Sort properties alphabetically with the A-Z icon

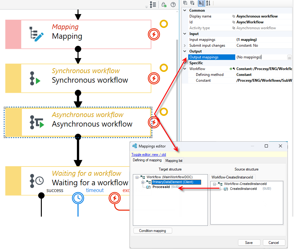click(x=208, y=3)
